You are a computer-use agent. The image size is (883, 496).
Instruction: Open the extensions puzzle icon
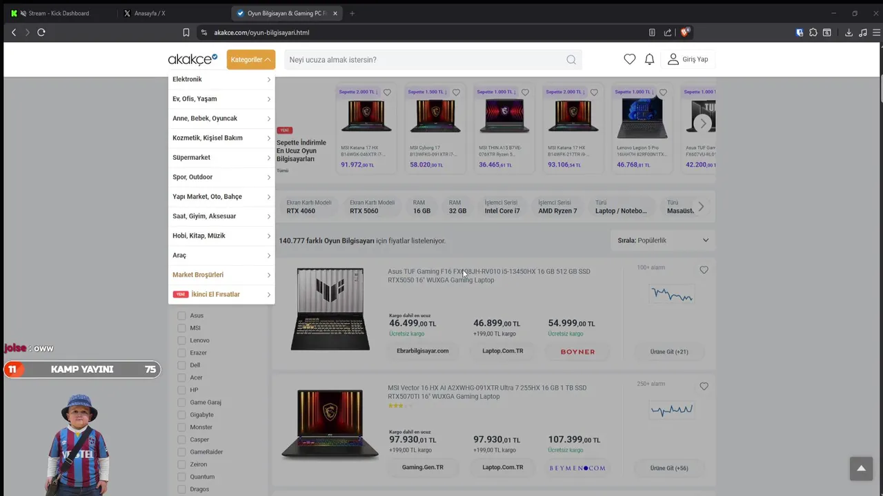tap(813, 32)
